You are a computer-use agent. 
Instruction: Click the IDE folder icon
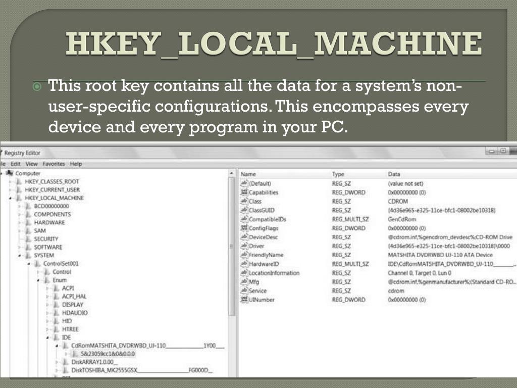57,337
